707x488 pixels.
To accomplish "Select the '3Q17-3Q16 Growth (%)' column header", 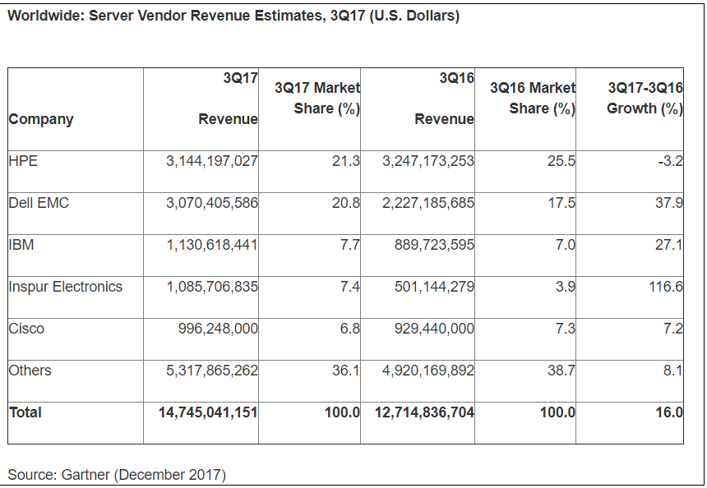I will point(645,98).
